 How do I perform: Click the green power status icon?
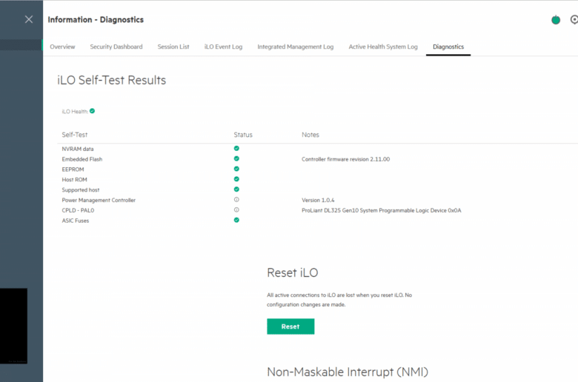click(556, 20)
